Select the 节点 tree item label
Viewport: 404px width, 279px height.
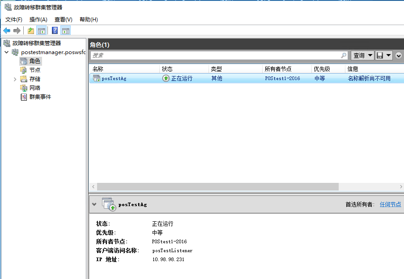35,70
